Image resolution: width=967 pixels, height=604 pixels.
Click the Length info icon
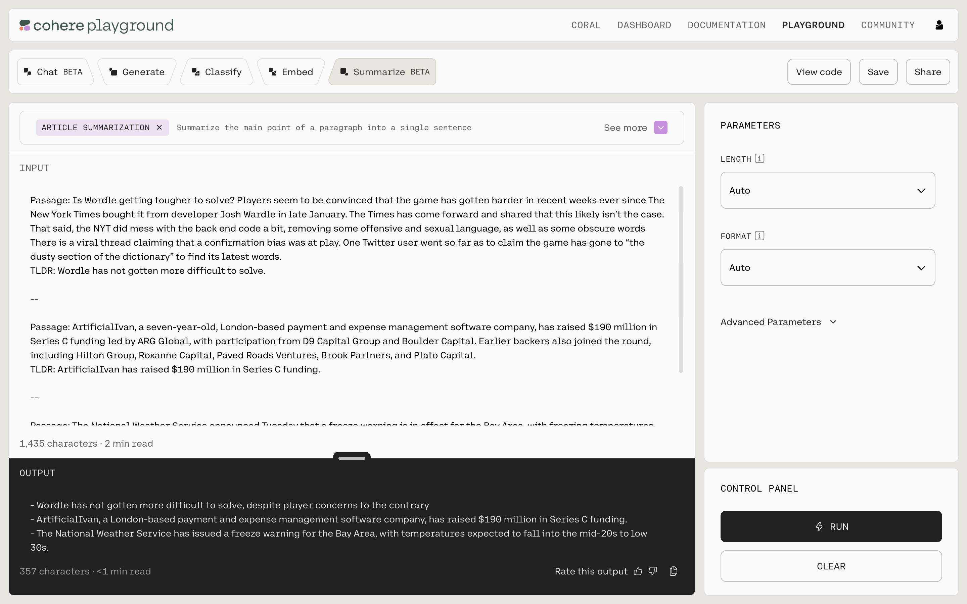pyautogui.click(x=759, y=159)
